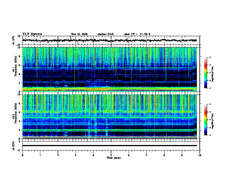Click time-axis tick label "8"
This screenshot has height=174, width=225.
click(164, 155)
